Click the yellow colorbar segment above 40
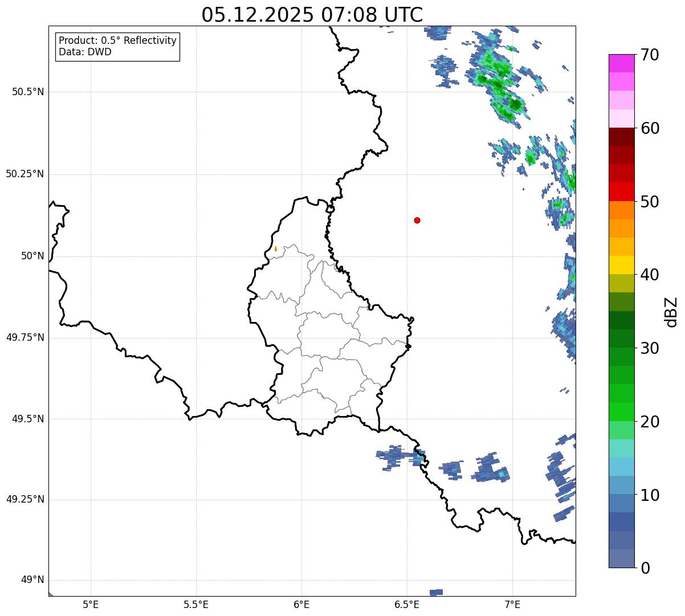Image resolution: width=685 pixels, height=616 pixels. coord(621,265)
